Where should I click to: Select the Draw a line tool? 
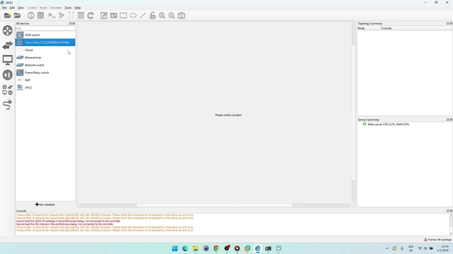coord(143,16)
